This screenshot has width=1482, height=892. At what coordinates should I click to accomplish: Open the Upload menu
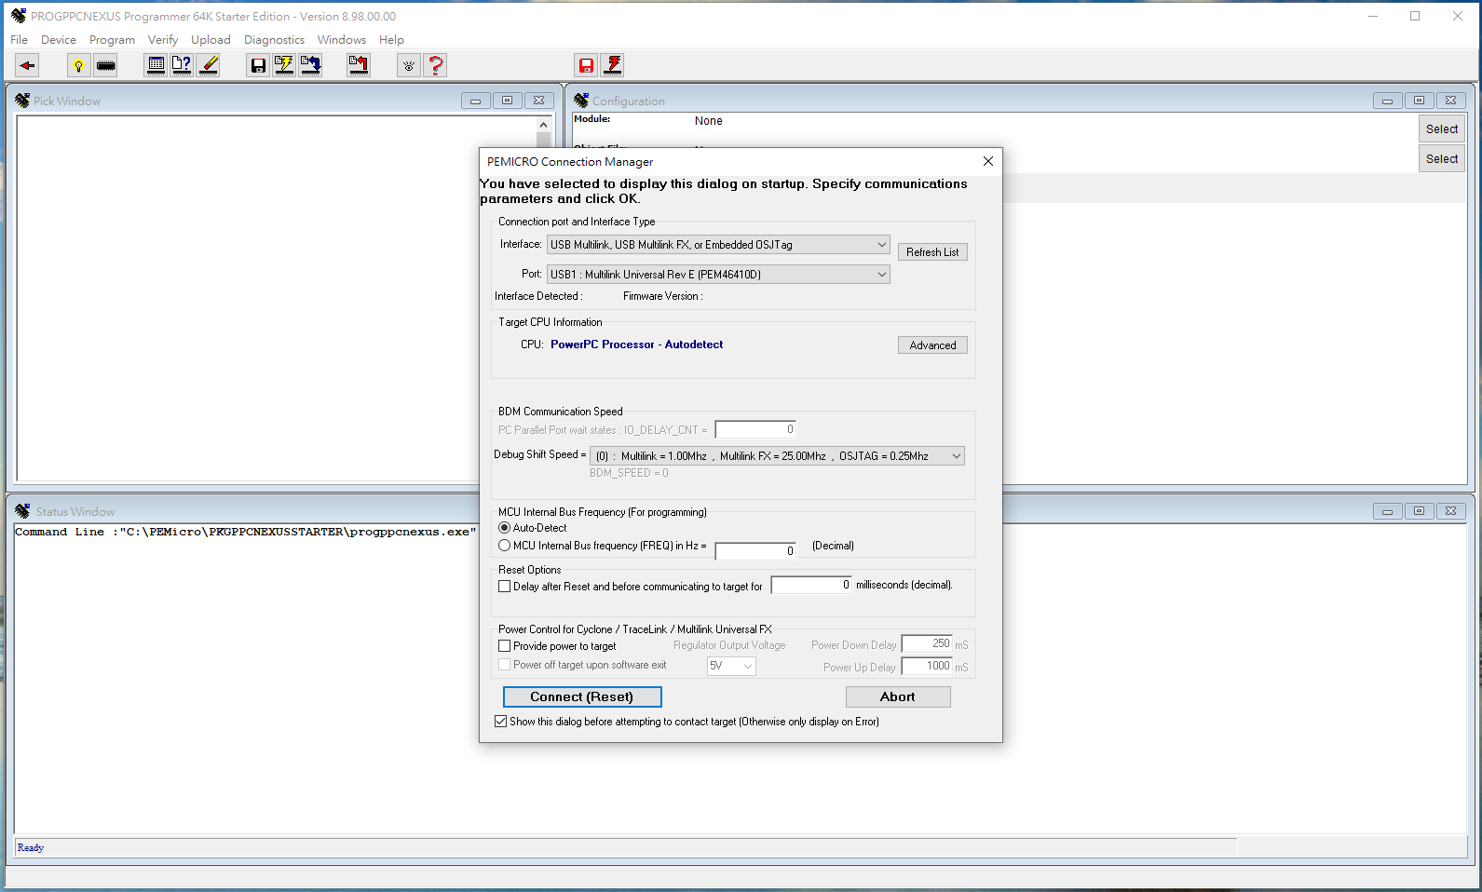(211, 40)
